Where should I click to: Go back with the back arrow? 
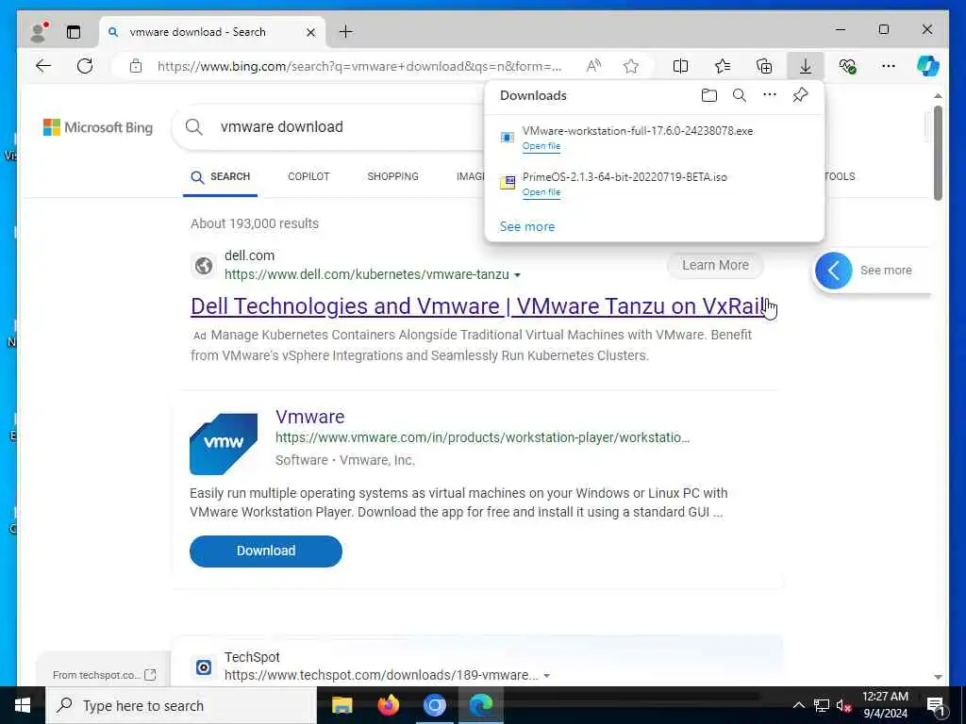pyautogui.click(x=43, y=66)
